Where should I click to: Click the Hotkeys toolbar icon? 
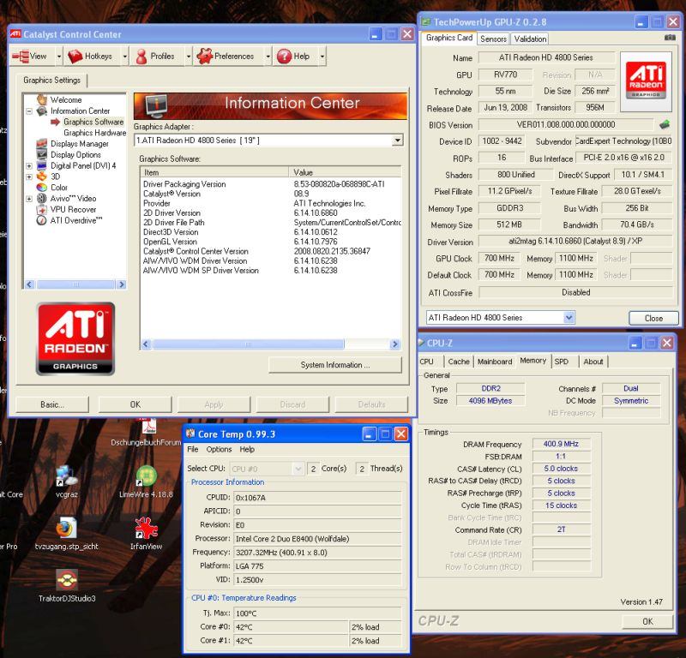tap(75, 57)
